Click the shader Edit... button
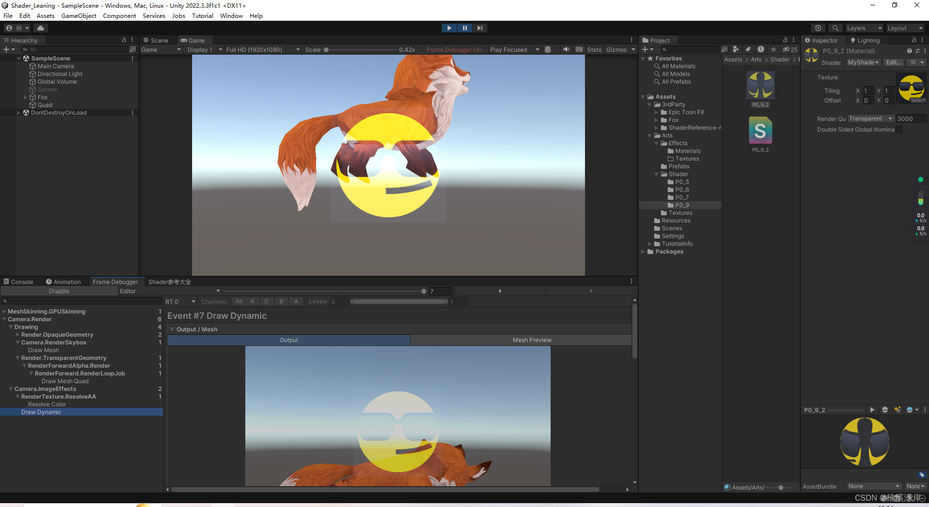The image size is (929, 507). point(894,62)
